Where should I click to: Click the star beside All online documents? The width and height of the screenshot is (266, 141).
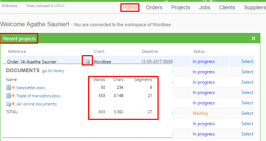13,104
